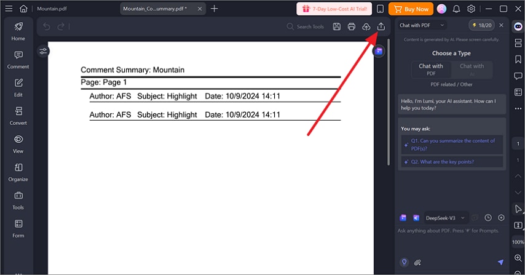The image size is (525, 275).
Task: Close the Mountain_Co...ummary.pdf tab
Action: pyautogui.click(x=200, y=9)
